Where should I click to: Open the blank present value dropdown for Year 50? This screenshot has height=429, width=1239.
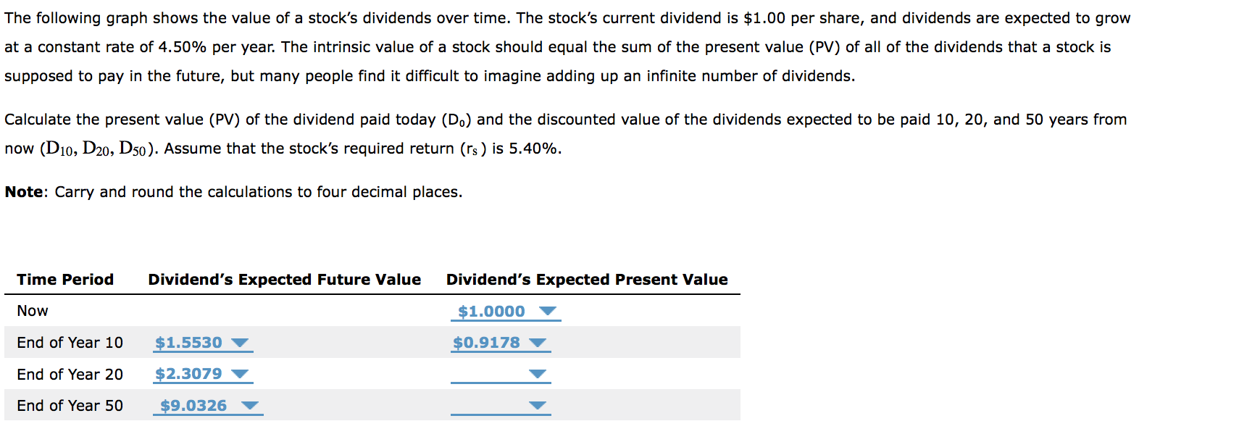coord(537,406)
